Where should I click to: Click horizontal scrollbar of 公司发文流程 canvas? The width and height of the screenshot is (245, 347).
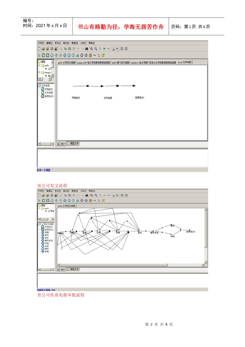point(131,265)
